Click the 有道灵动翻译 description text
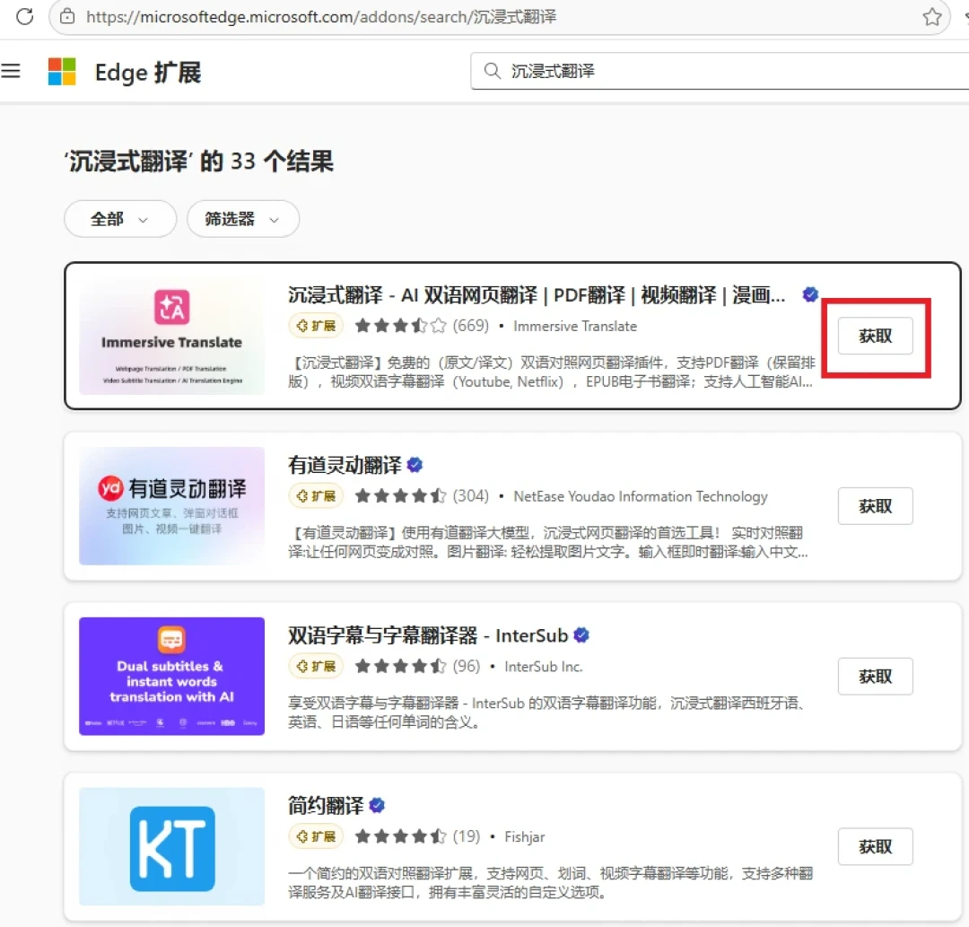The image size is (969, 927). [548, 542]
